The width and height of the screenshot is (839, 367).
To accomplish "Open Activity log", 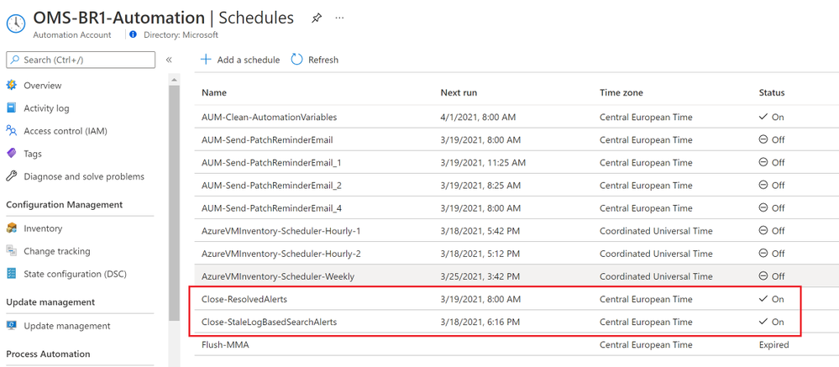I will point(46,108).
